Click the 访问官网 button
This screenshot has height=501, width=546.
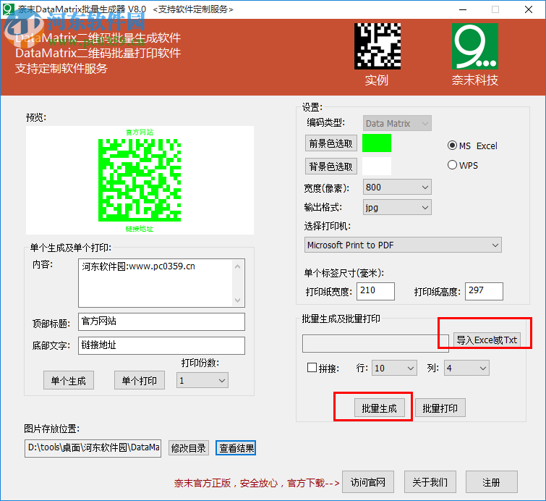[368, 482]
